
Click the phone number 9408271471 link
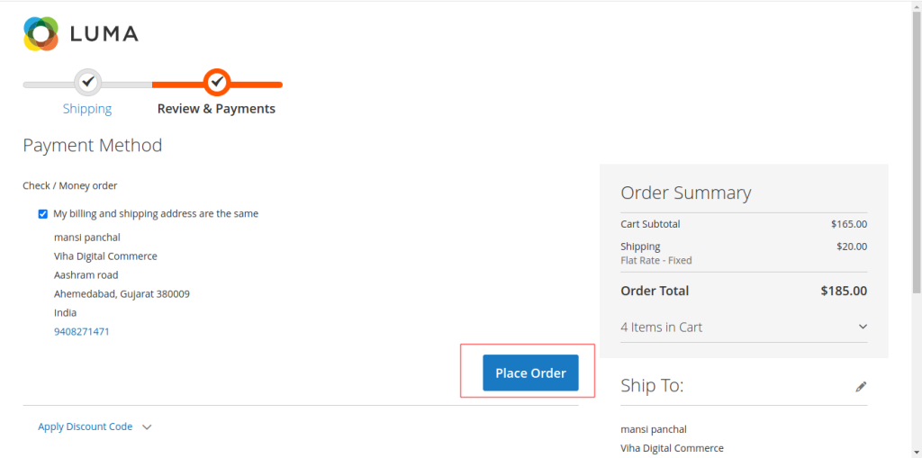tap(82, 332)
